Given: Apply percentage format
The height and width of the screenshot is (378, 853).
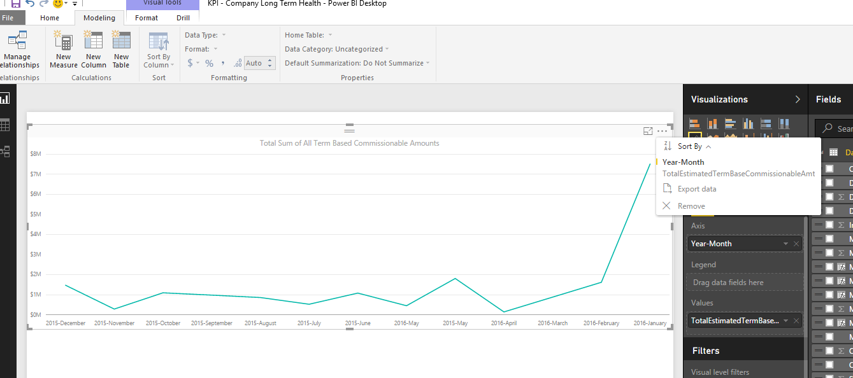Looking at the screenshot, I should pyautogui.click(x=209, y=63).
